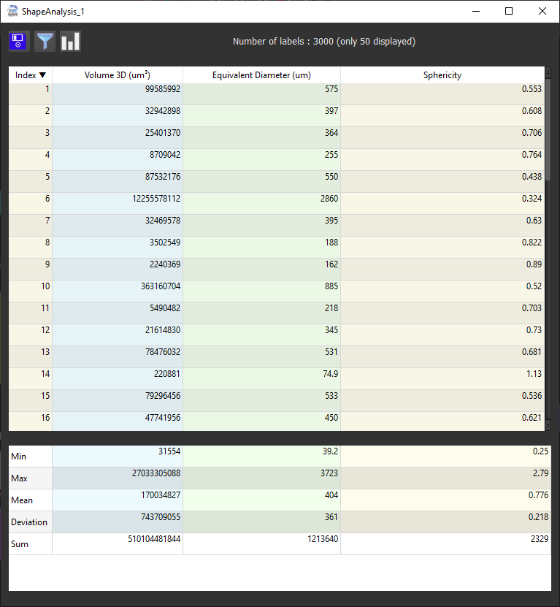This screenshot has height=607, width=560.
Task: Click volume cell 87532176
Action: coord(118,182)
